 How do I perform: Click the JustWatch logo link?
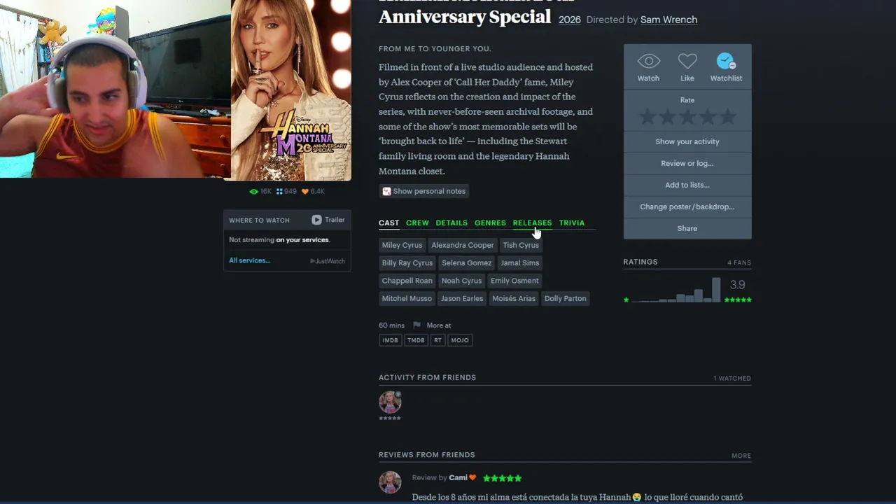pyautogui.click(x=328, y=261)
